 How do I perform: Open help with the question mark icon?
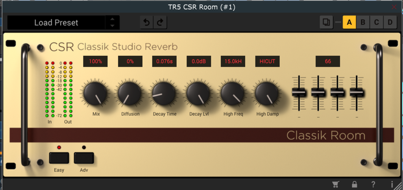[x=373, y=184]
